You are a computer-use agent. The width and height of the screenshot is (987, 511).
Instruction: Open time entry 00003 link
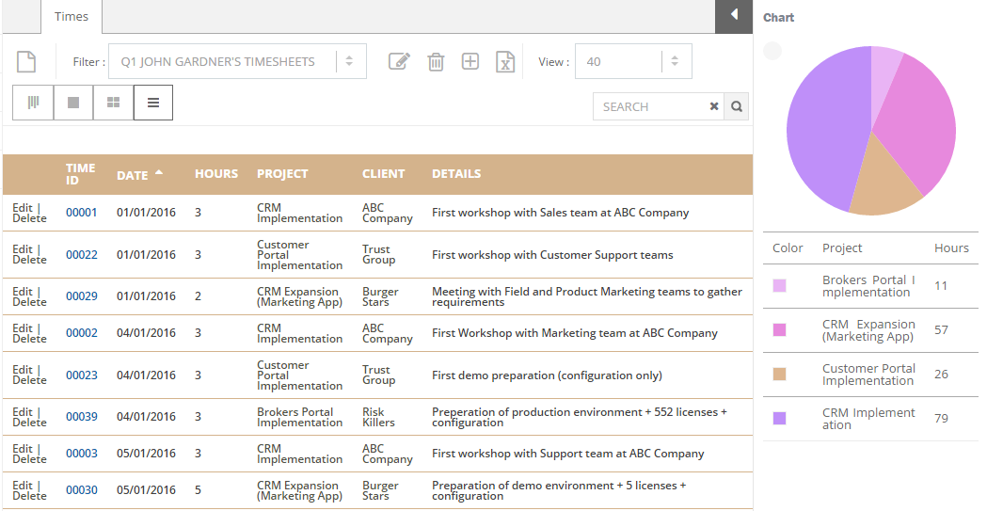pyautogui.click(x=82, y=453)
